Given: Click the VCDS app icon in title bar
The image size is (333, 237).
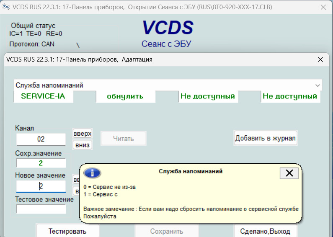Looking at the screenshot, I should pos(6,7).
